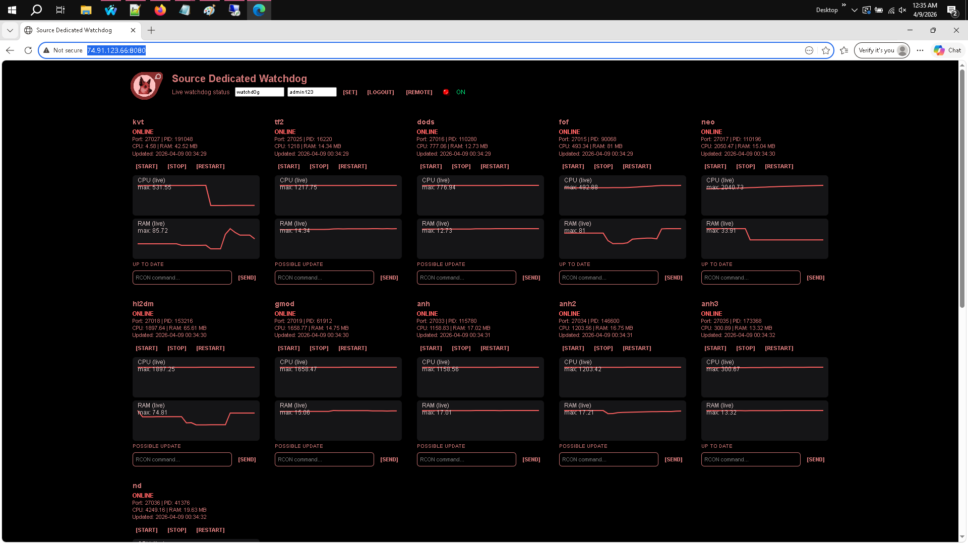Expand taskbar Desktop toolbar chevron
This screenshot has height=544, width=968.
(844, 5)
